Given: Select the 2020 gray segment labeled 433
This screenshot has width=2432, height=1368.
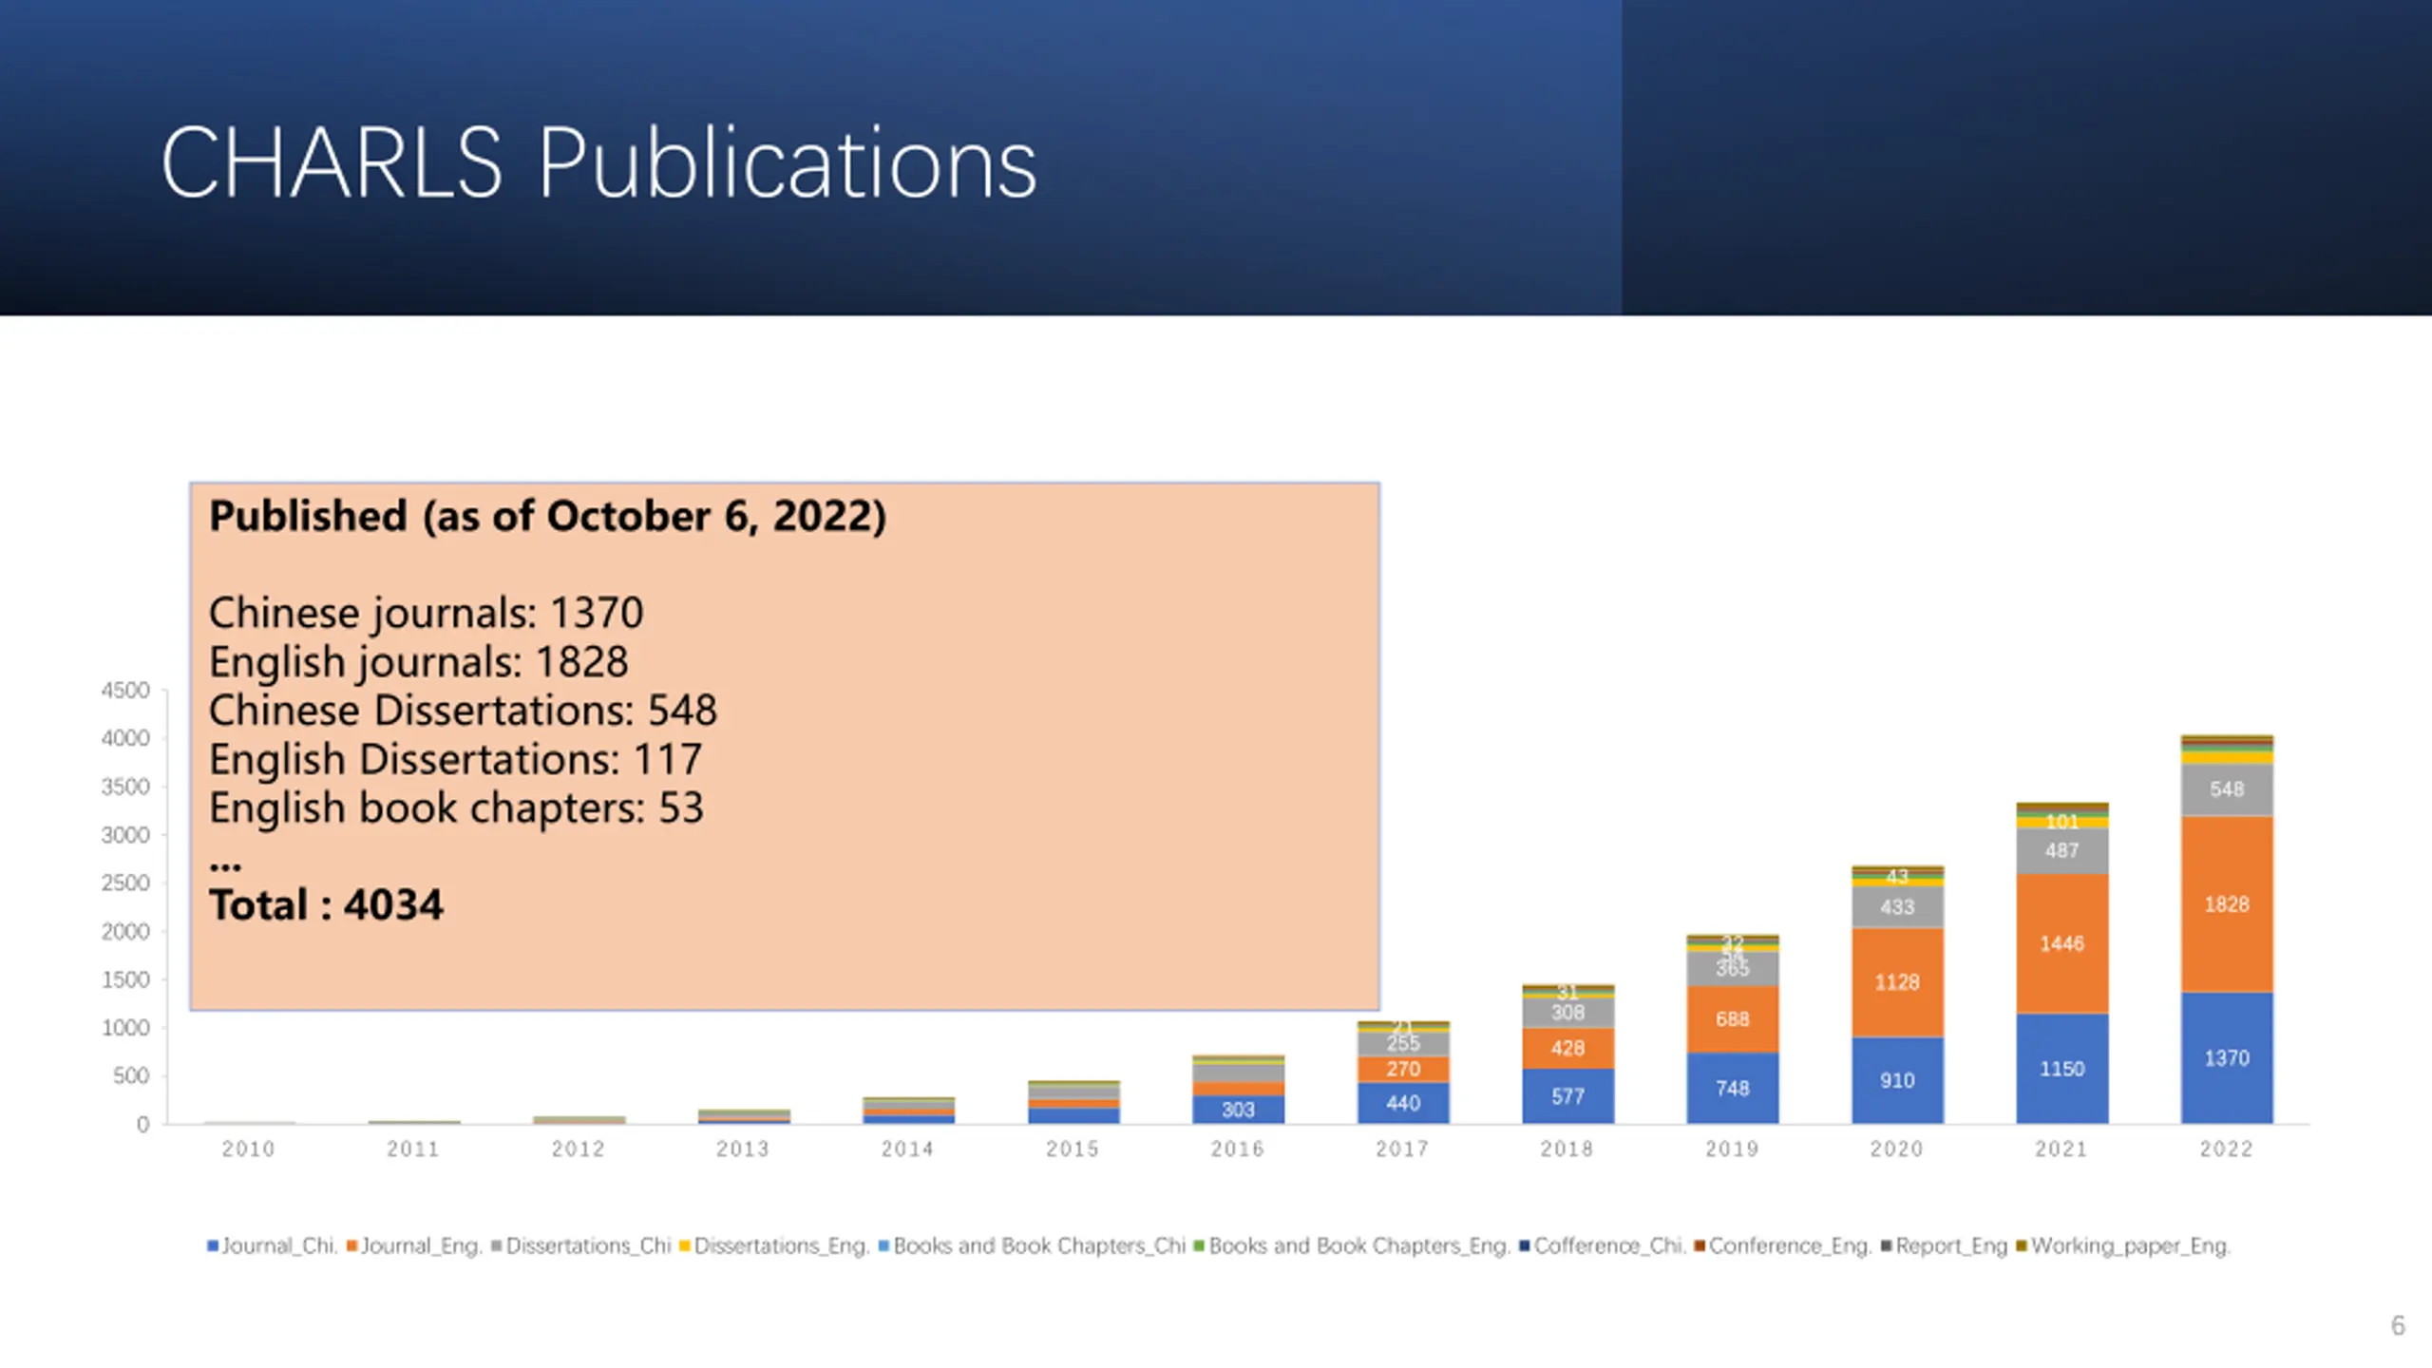Looking at the screenshot, I should (1896, 907).
